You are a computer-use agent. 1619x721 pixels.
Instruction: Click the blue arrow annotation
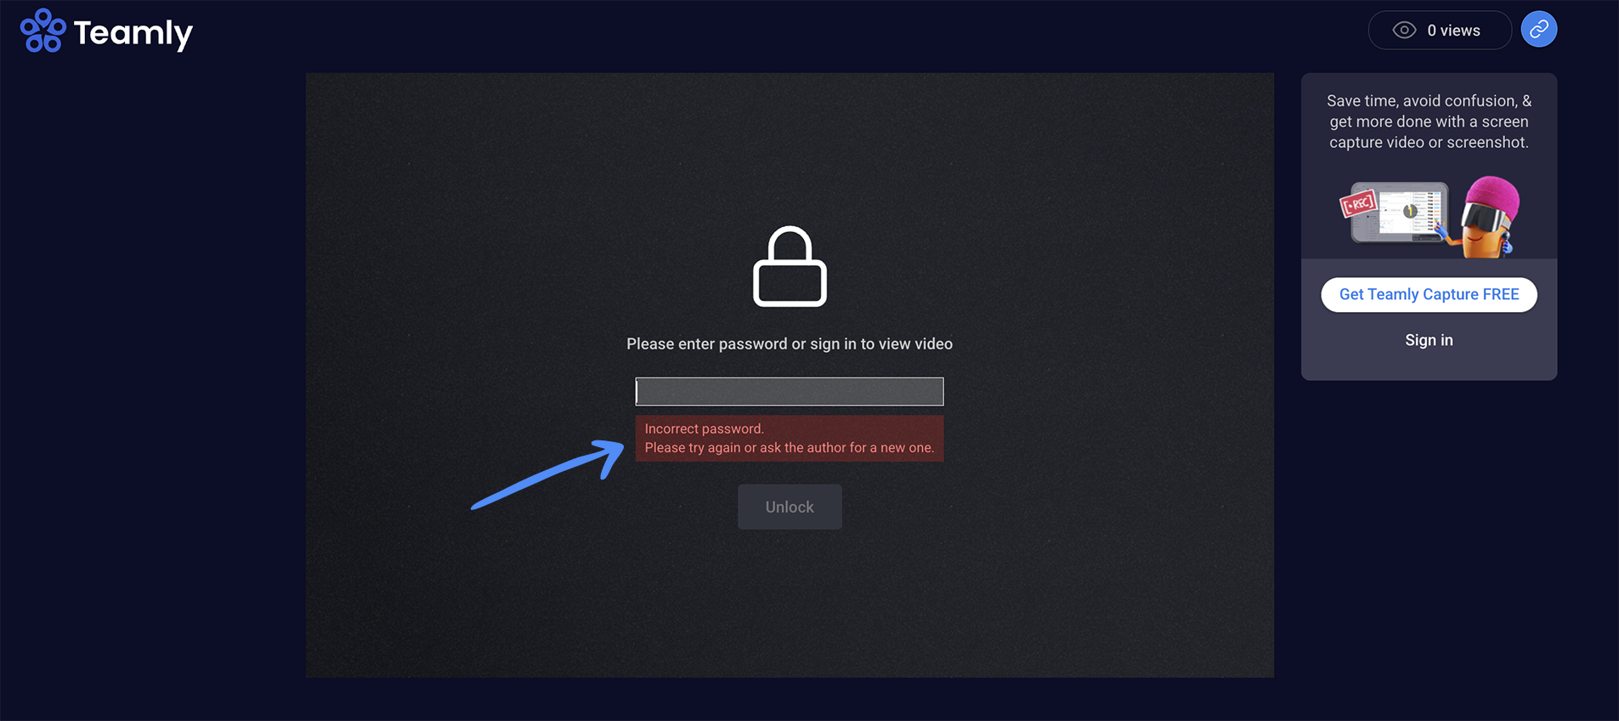point(548,474)
